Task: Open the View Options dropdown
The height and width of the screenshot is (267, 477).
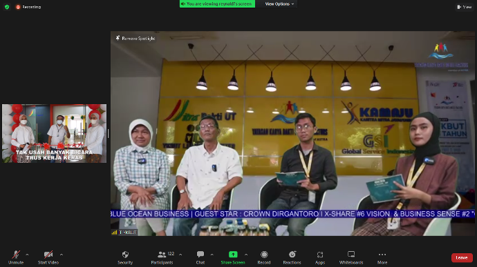Action: click(x=279, y=4)
